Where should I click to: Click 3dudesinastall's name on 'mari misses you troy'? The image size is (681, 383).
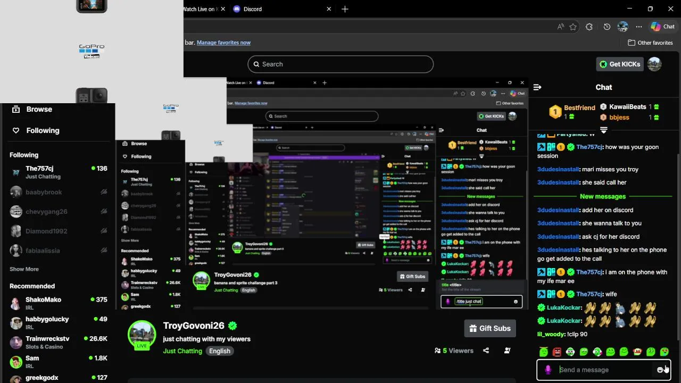coord(558,169)
